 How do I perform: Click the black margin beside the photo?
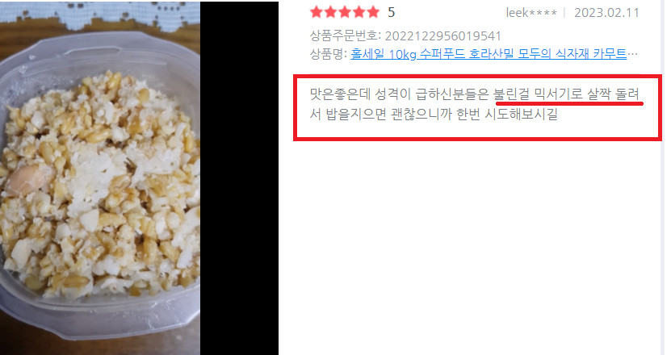point(239,178)
